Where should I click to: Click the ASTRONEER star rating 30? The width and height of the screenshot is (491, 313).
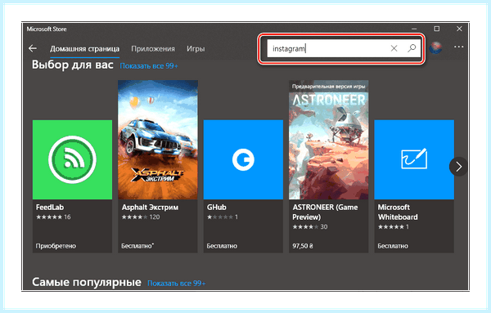(310, 226)
